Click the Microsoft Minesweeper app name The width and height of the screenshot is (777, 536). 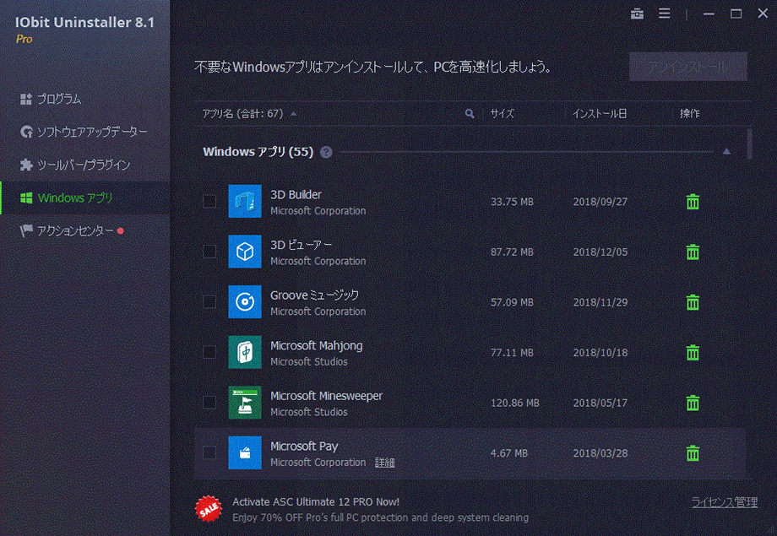326,396
